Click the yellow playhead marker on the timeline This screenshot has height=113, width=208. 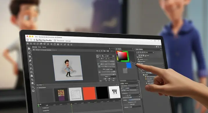71,104
